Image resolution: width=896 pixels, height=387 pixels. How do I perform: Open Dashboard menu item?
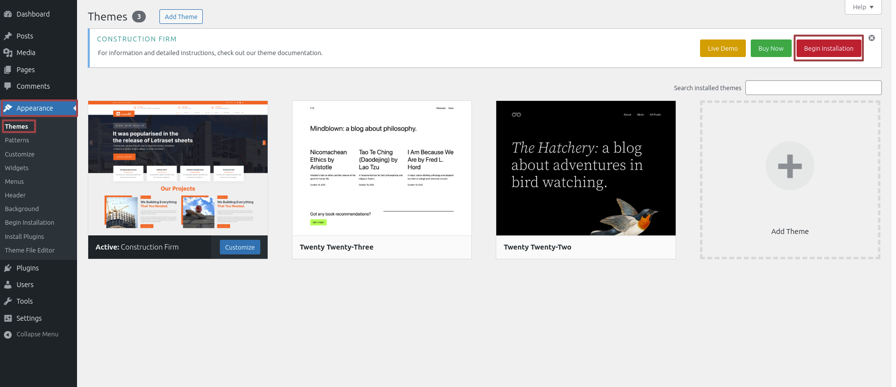pyautogui.click(x=39, y=14)
